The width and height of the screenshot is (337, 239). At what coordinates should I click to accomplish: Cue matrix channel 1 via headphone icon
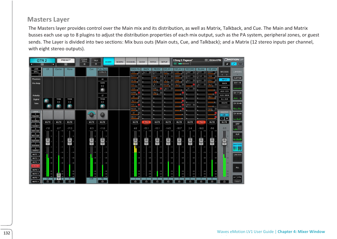coord(135,182)
